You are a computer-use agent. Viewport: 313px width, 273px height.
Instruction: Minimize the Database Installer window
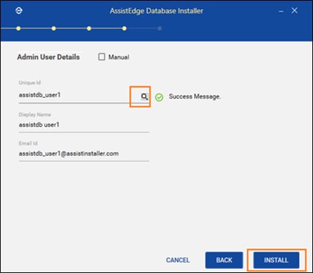[281, 11]
